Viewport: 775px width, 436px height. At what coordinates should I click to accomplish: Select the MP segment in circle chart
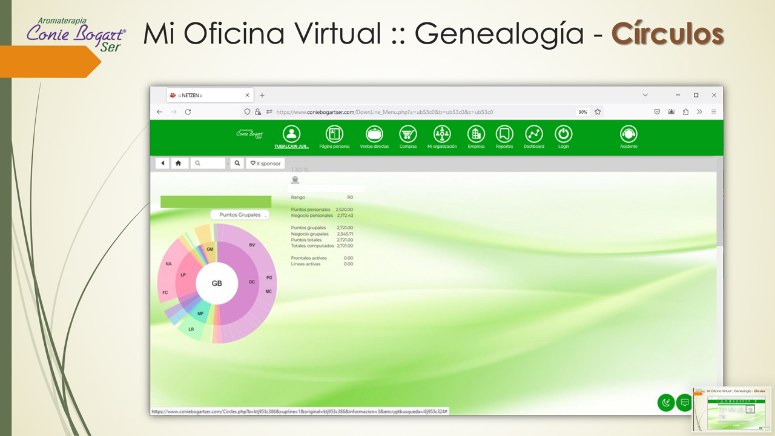click(x=200, y=314)
